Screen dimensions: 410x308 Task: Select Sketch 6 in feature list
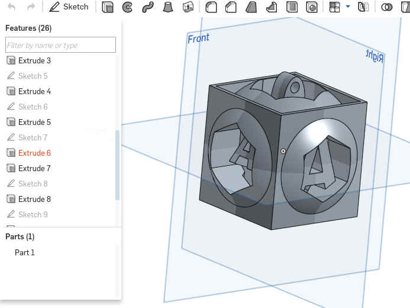coord(33,107)
